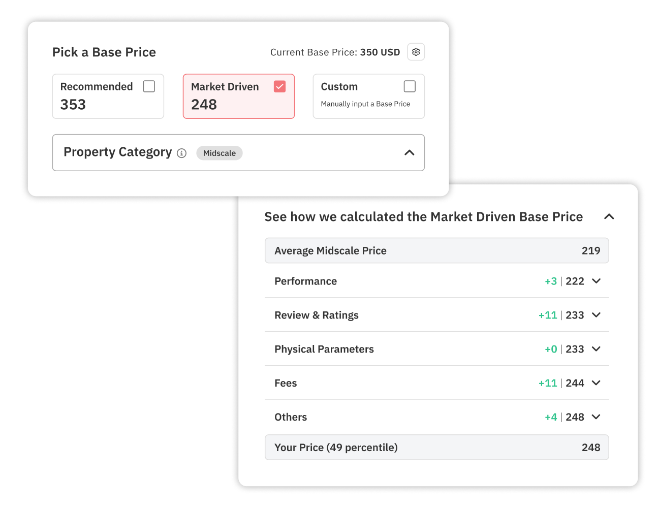
Task: Click the 'Review & Ratings' row label
Action: point(317,315)
